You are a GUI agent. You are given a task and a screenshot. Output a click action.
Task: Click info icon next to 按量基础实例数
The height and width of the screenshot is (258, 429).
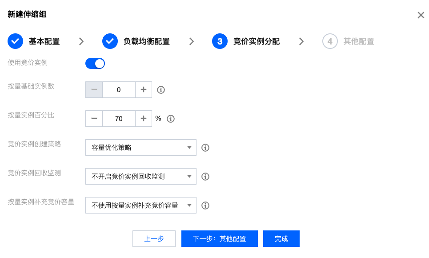[161, 90]
